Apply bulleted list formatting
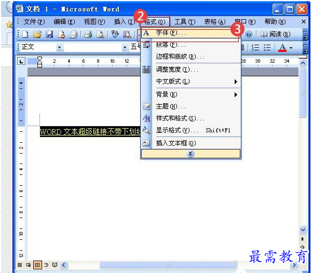Viewport: 312px width, 273px height. pyautogui.click(x=267, y=48)
